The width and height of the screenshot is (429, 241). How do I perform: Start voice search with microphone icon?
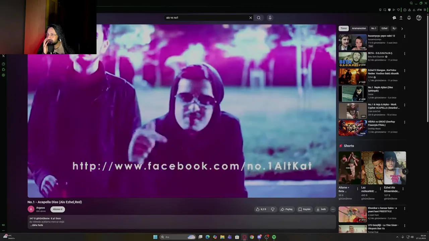(270, 18)
